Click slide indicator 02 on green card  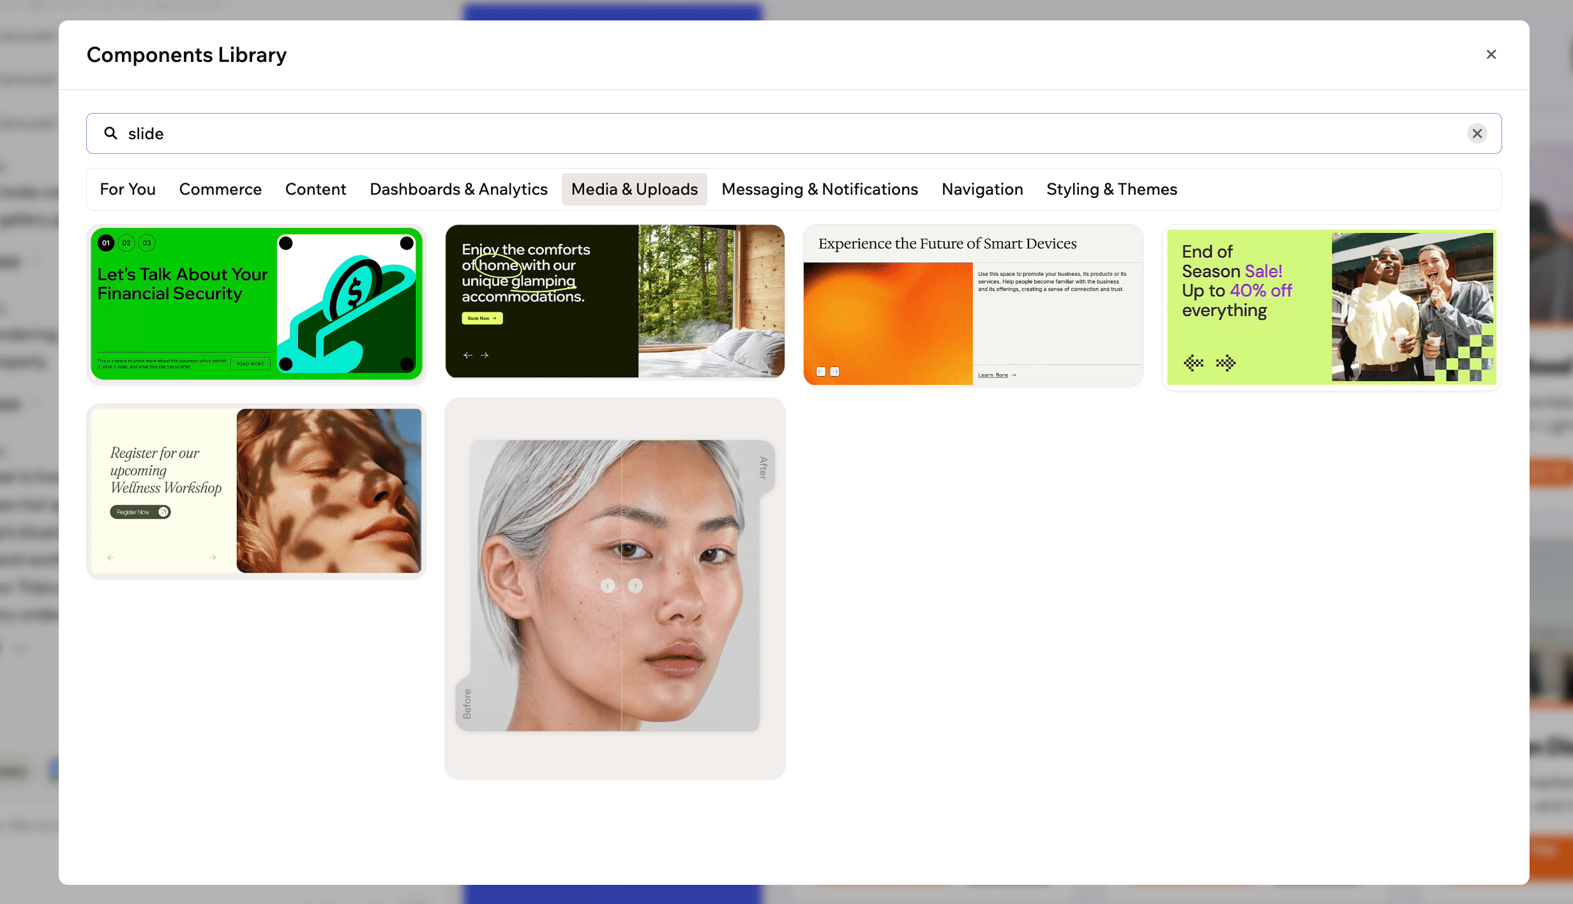coord(126,243)
